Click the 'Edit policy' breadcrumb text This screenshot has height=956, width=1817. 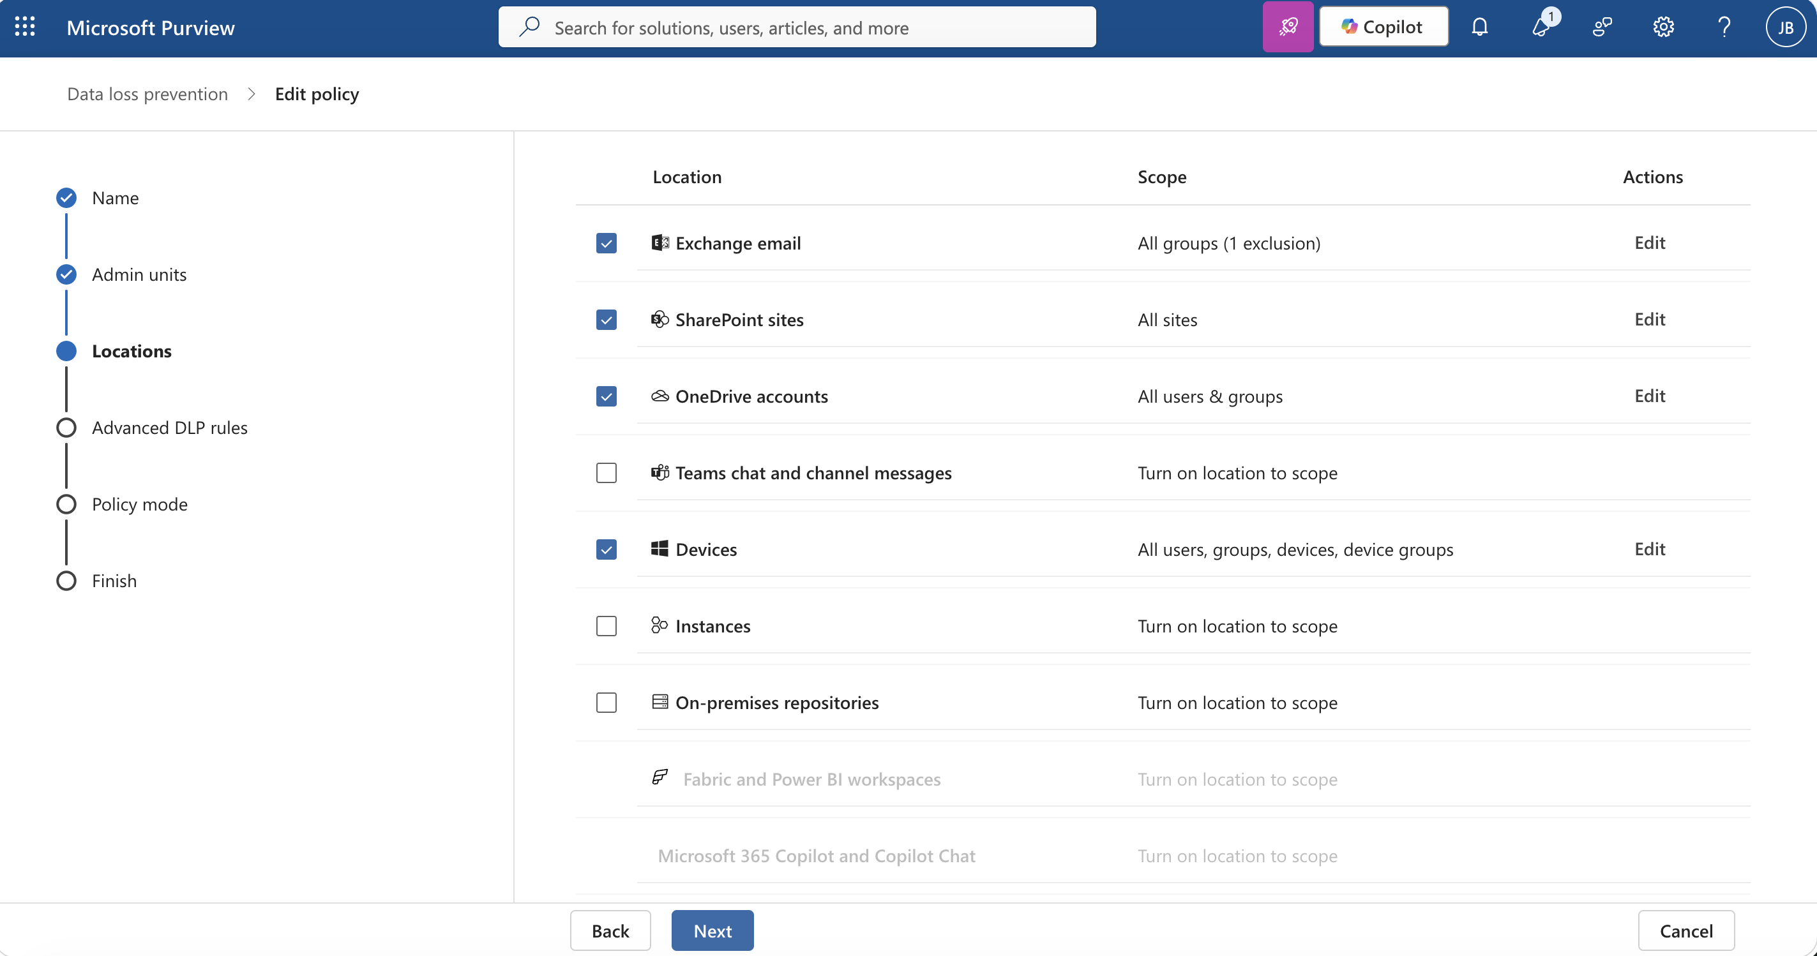(x=317, y=94)
